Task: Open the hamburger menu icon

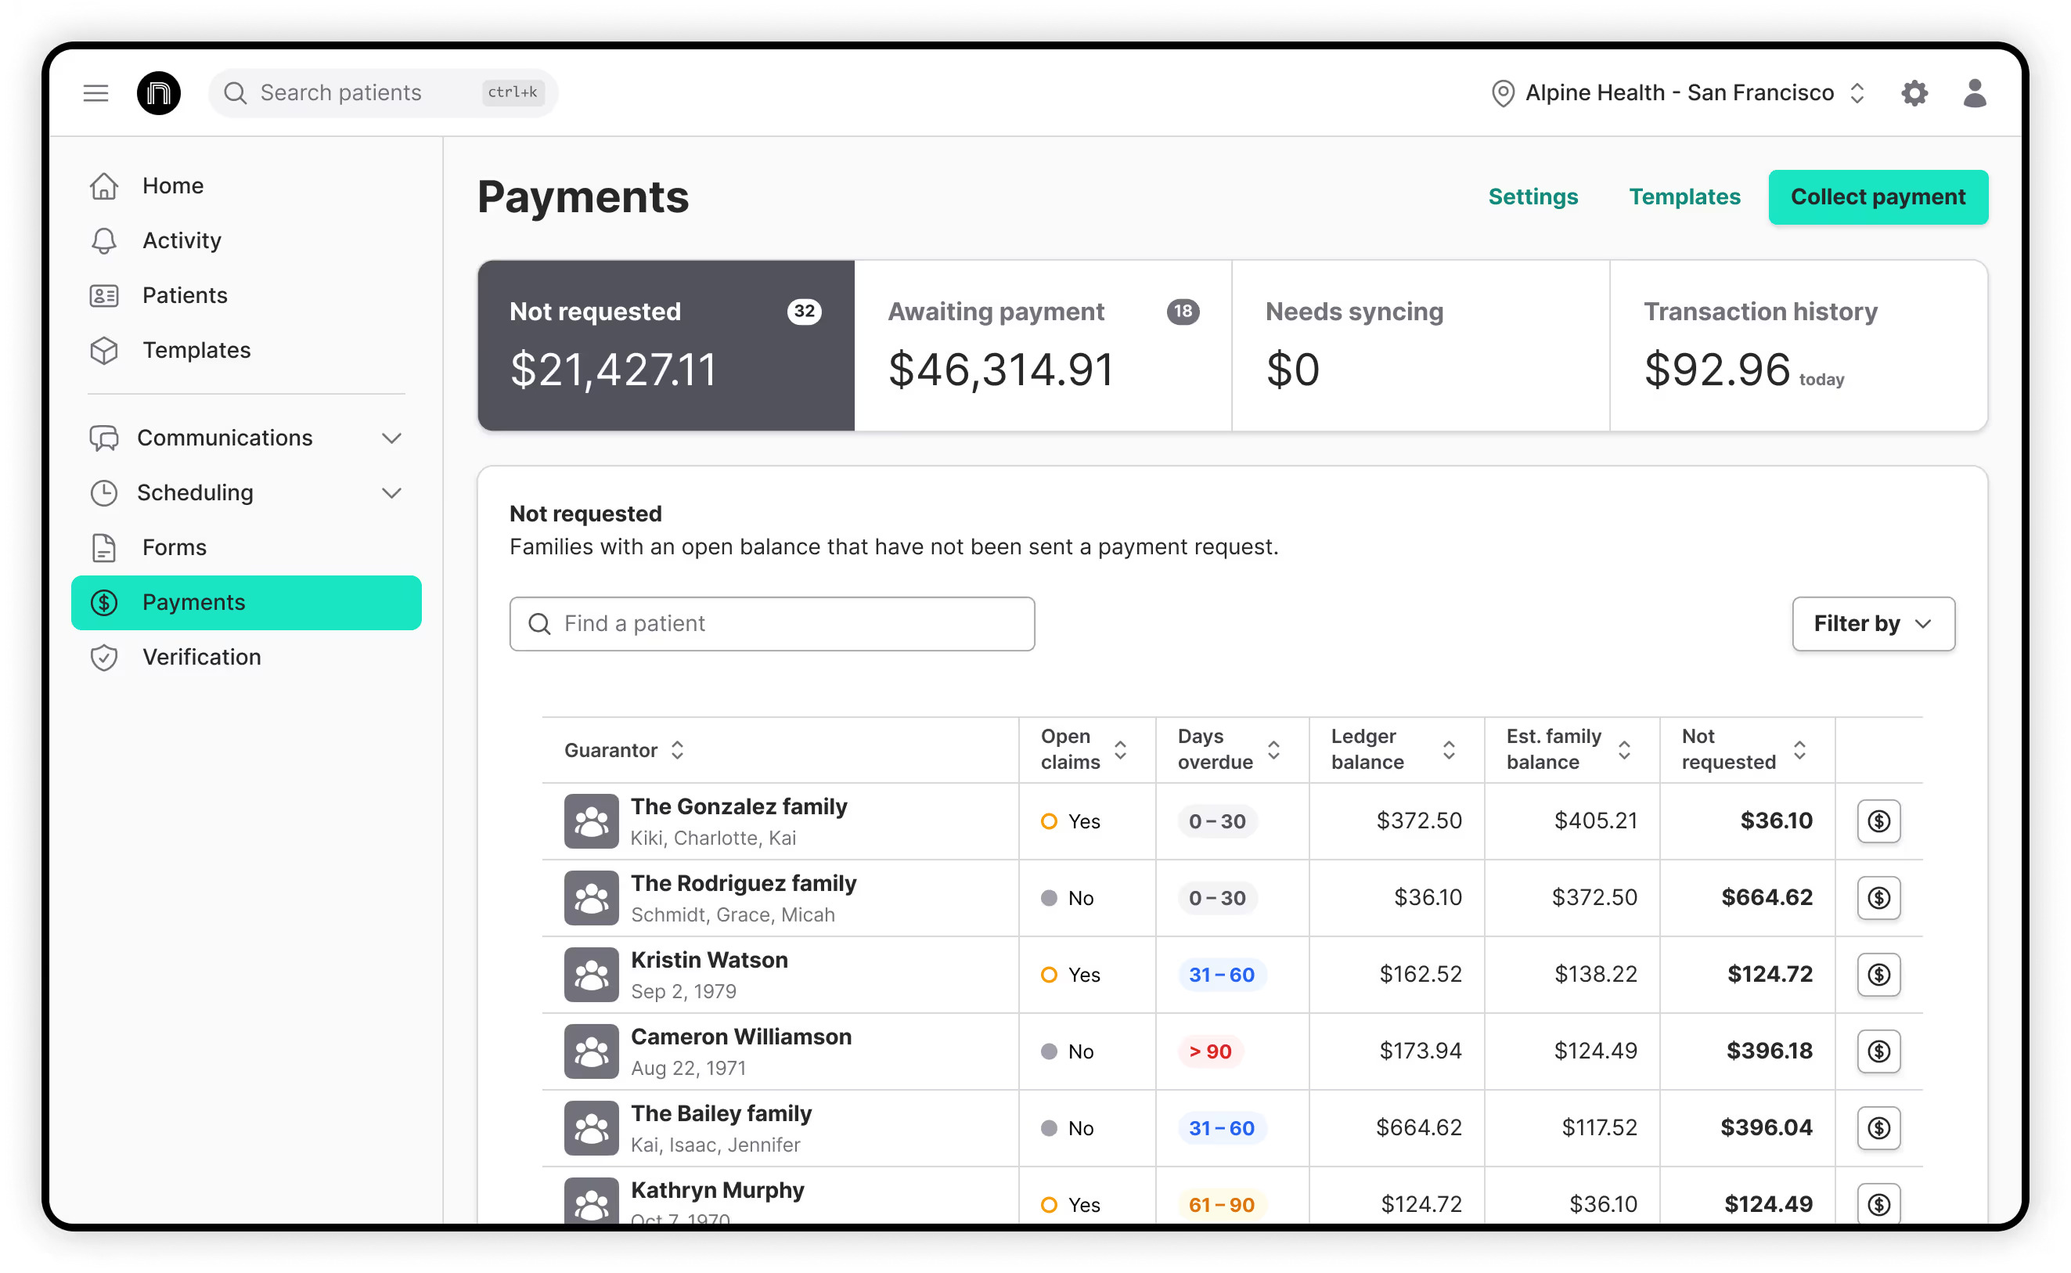Action: coord(96,92)
